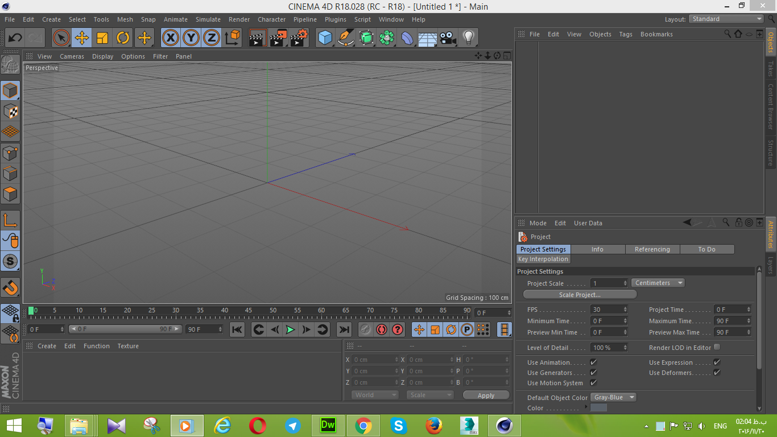Disable Use Generators checkbox
The image size is (777, 437).
point(593,373)
